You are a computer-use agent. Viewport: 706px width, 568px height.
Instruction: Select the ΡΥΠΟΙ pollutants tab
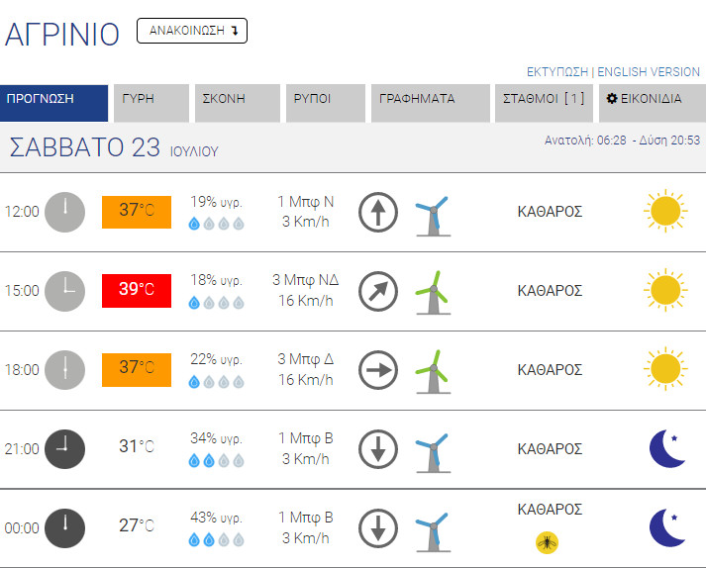(324, 99)
